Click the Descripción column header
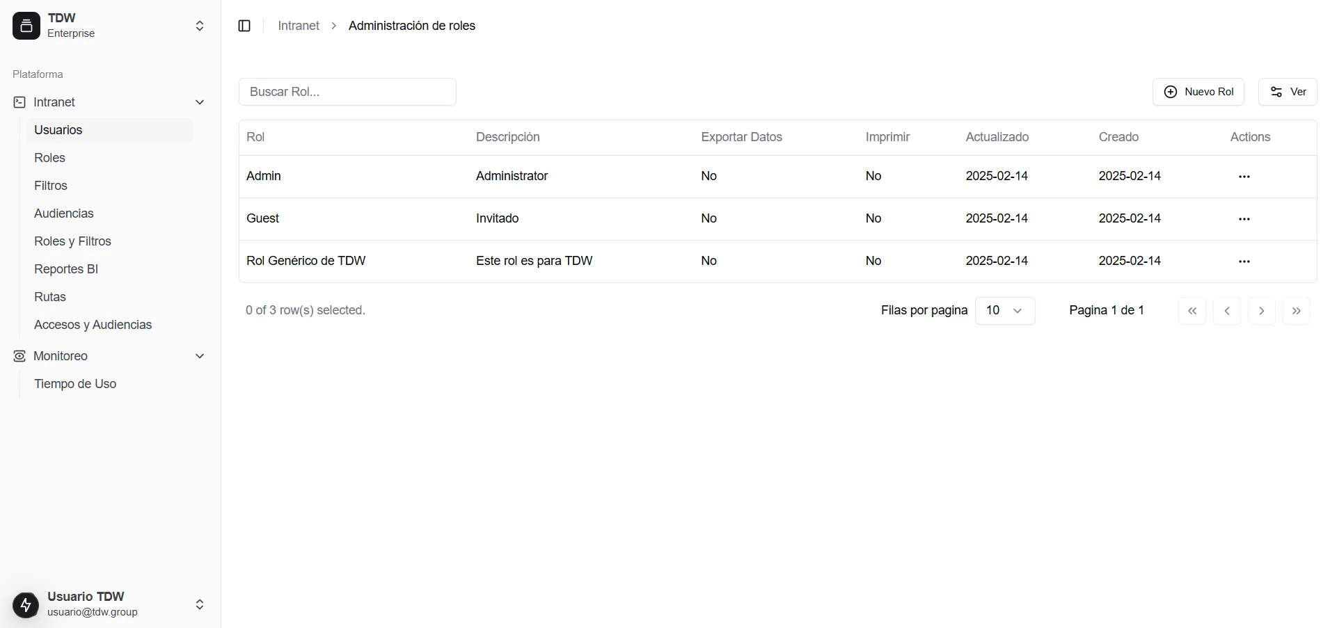1330x628 pixels. tap(508, 137)
